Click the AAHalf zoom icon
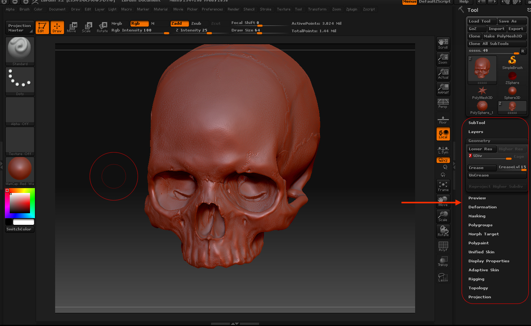The width and height of the screenshot is (531, 326). (443, 89)
